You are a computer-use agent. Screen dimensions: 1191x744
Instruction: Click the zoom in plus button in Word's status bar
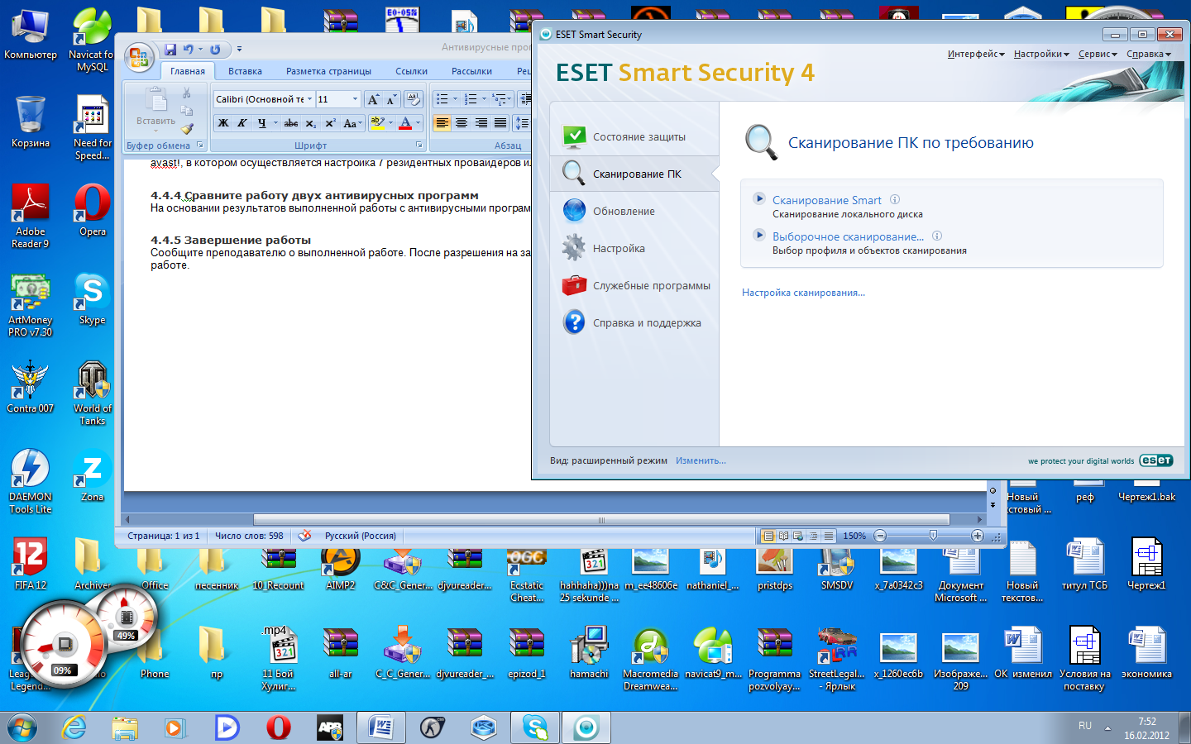pyautogui.click(x=977, y=536)
